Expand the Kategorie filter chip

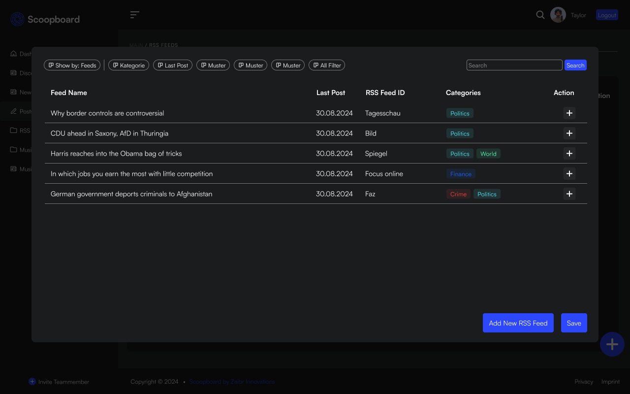(x=128, y=65)
